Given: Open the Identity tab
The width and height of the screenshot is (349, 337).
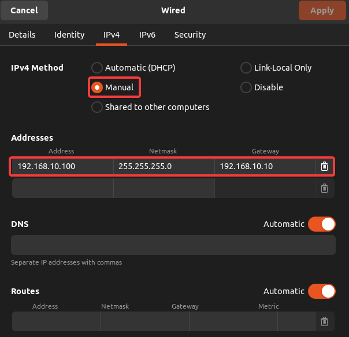Looking at the screenshot, I should tap(69, 35).
